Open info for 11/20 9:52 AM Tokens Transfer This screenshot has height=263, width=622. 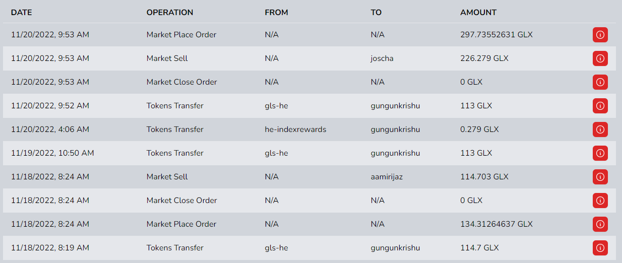[600, 106]
